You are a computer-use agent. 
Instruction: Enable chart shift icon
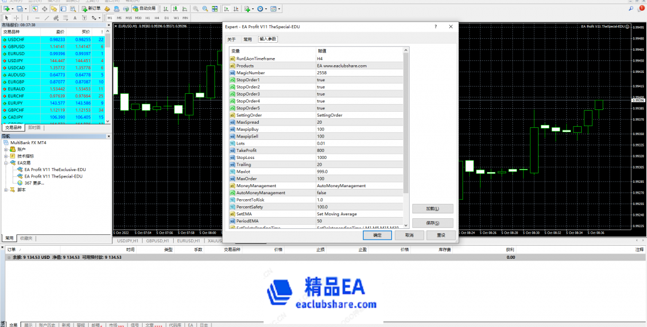point(236,8)
